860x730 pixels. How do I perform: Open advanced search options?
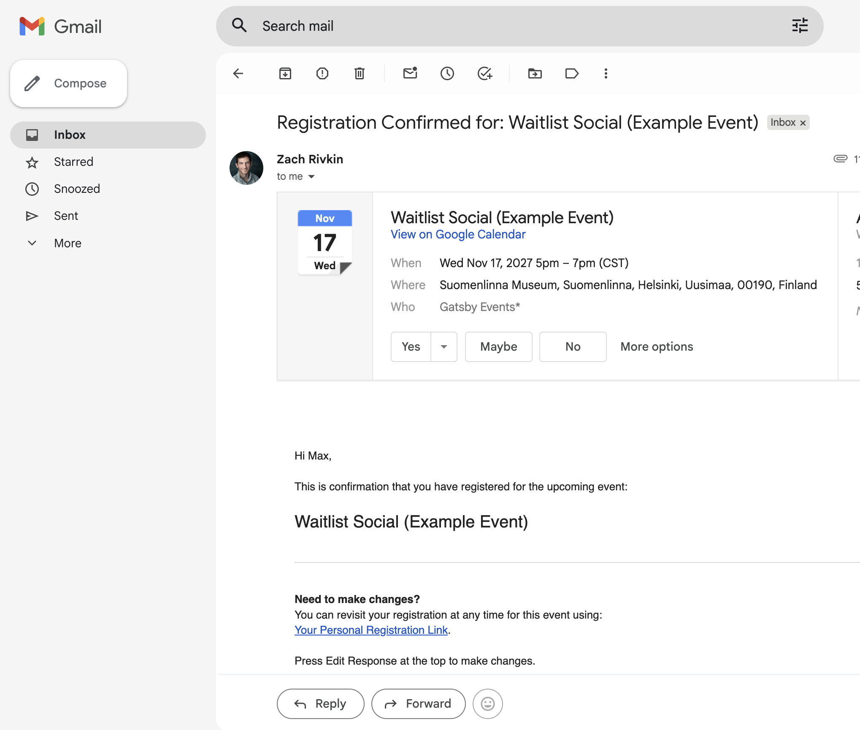pos(800,26)
